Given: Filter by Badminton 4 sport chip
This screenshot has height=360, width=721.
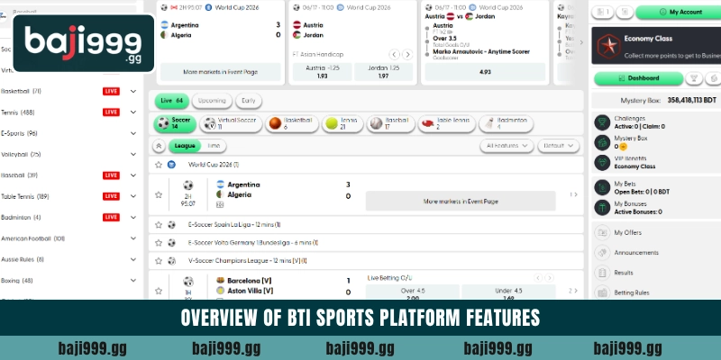Looking at the screenshot, I should point(506,123).
